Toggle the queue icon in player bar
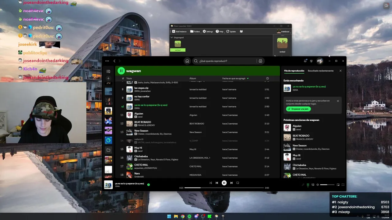392x220 pixels. pyautogui.click(x=308, y=185)
